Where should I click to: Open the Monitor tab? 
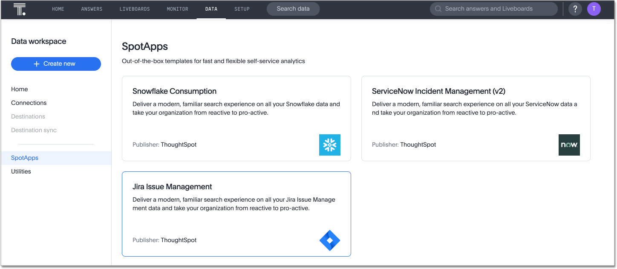click(177, 9)
